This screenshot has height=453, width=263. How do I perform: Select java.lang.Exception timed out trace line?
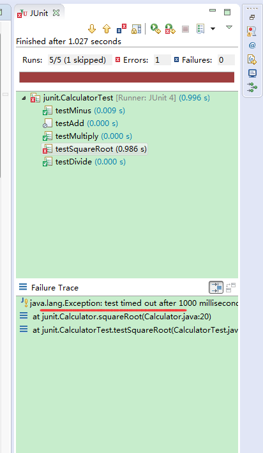pos(129,303)
